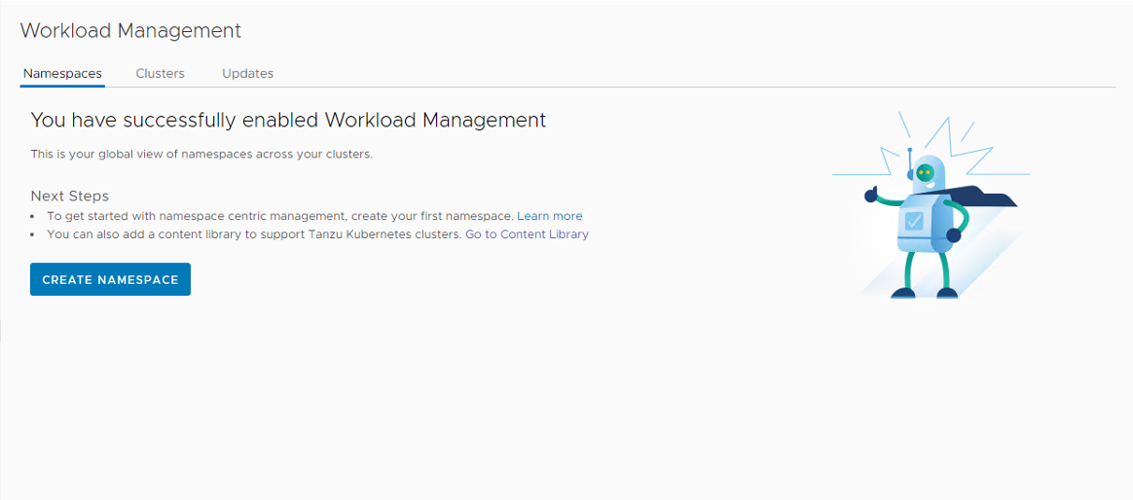This screenshot has height=500, width=1133.
Task: Click the robot's antenna
Action: 910,161
